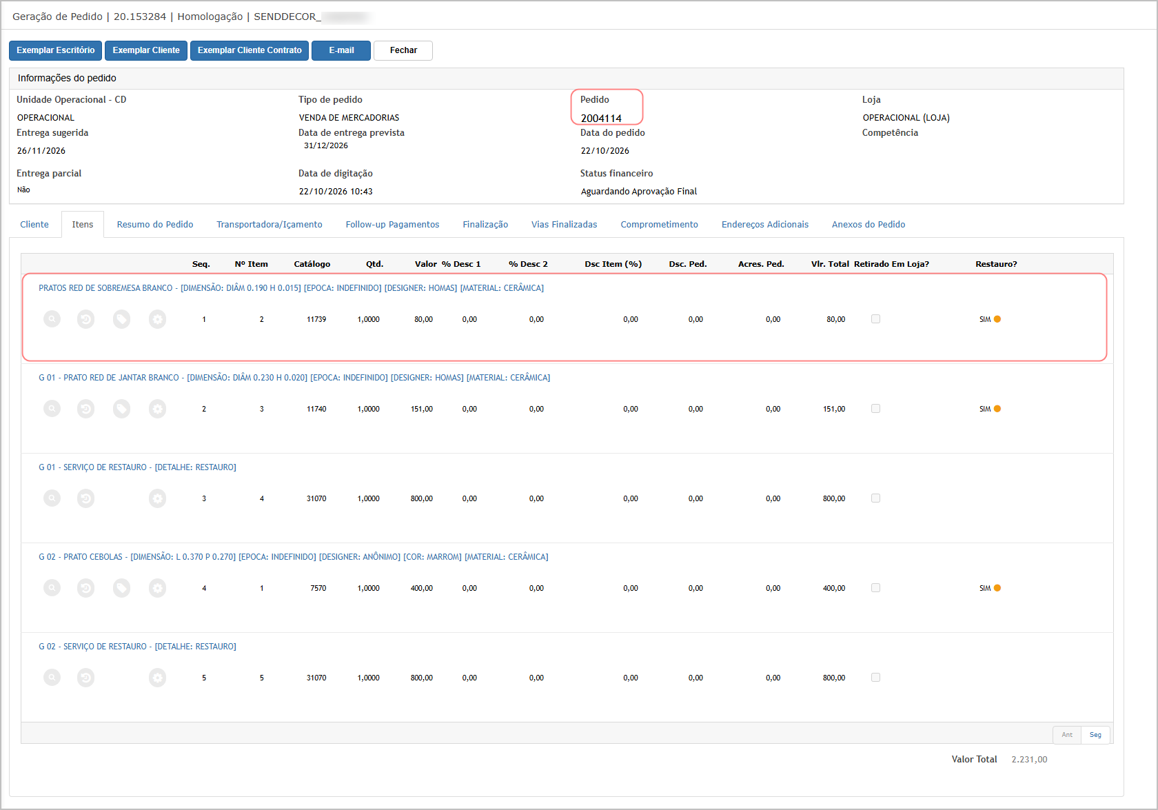Click the tag icon for G 02 Prato Cebolas
The image size is (1158, 810).
(x=121, y=588)
